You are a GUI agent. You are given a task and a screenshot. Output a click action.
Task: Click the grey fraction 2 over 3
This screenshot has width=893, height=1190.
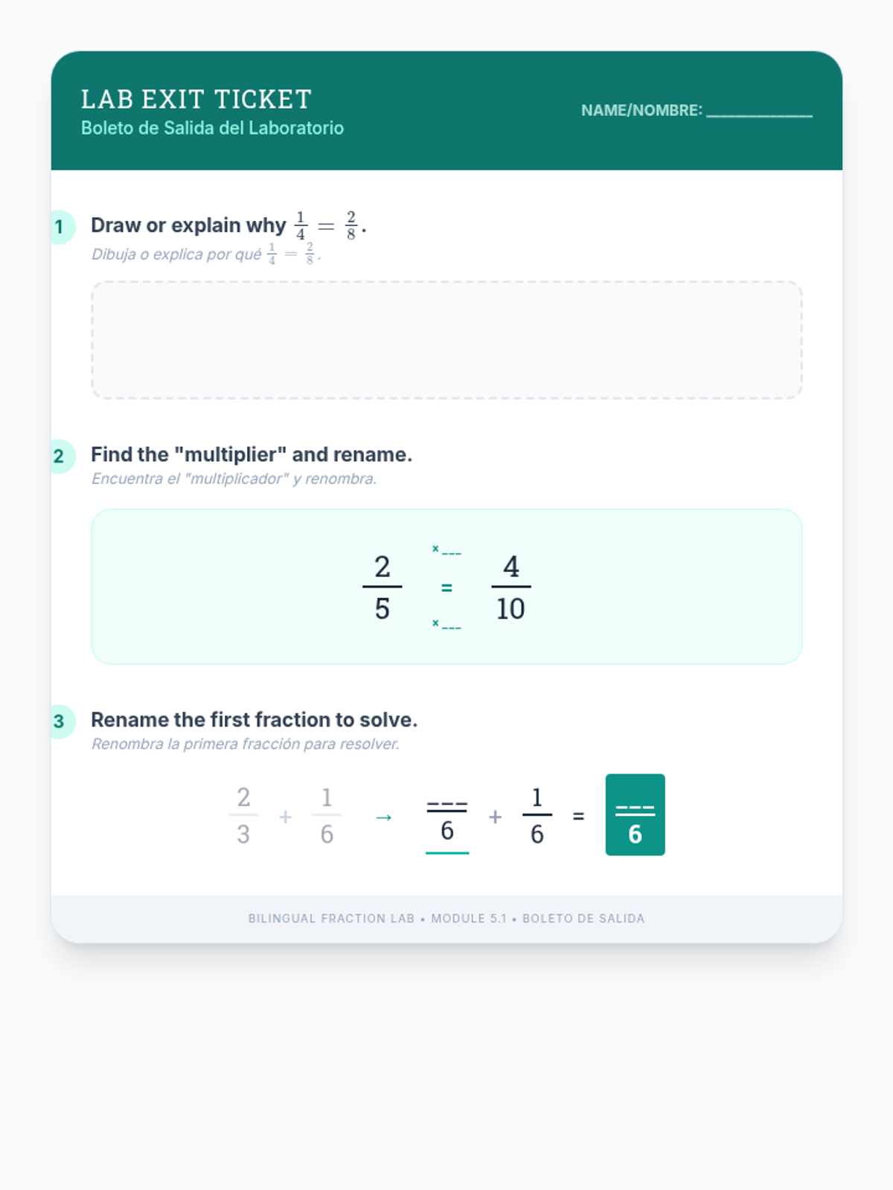pyautogui.click(x=243, y=815)
